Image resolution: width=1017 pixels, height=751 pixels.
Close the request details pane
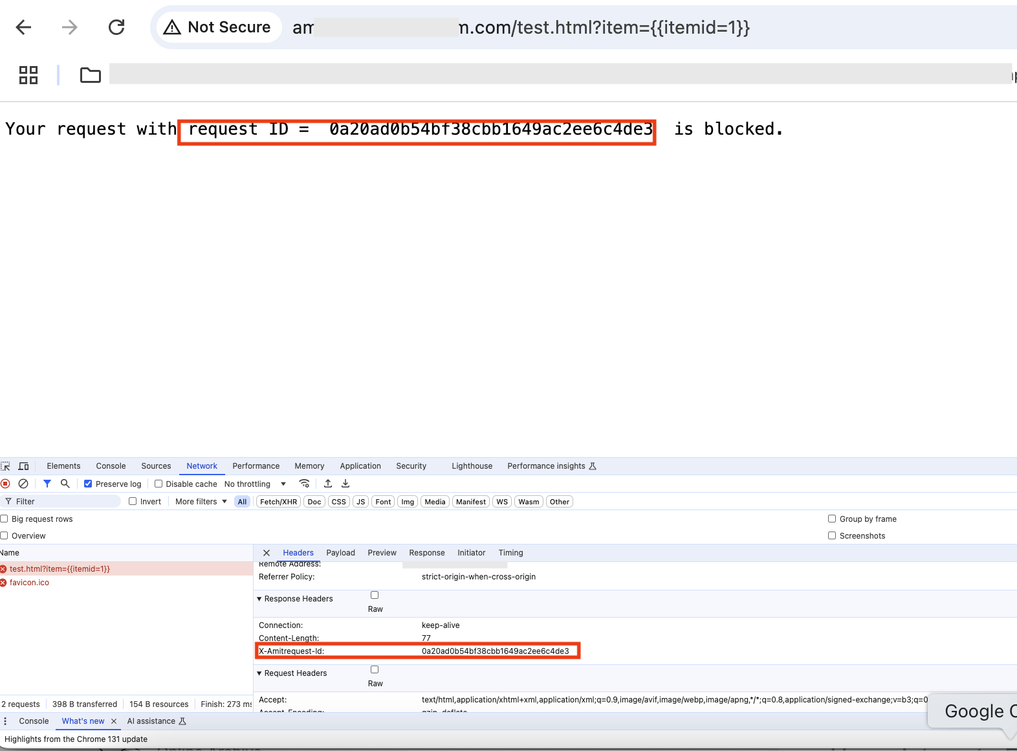[267, 553]
